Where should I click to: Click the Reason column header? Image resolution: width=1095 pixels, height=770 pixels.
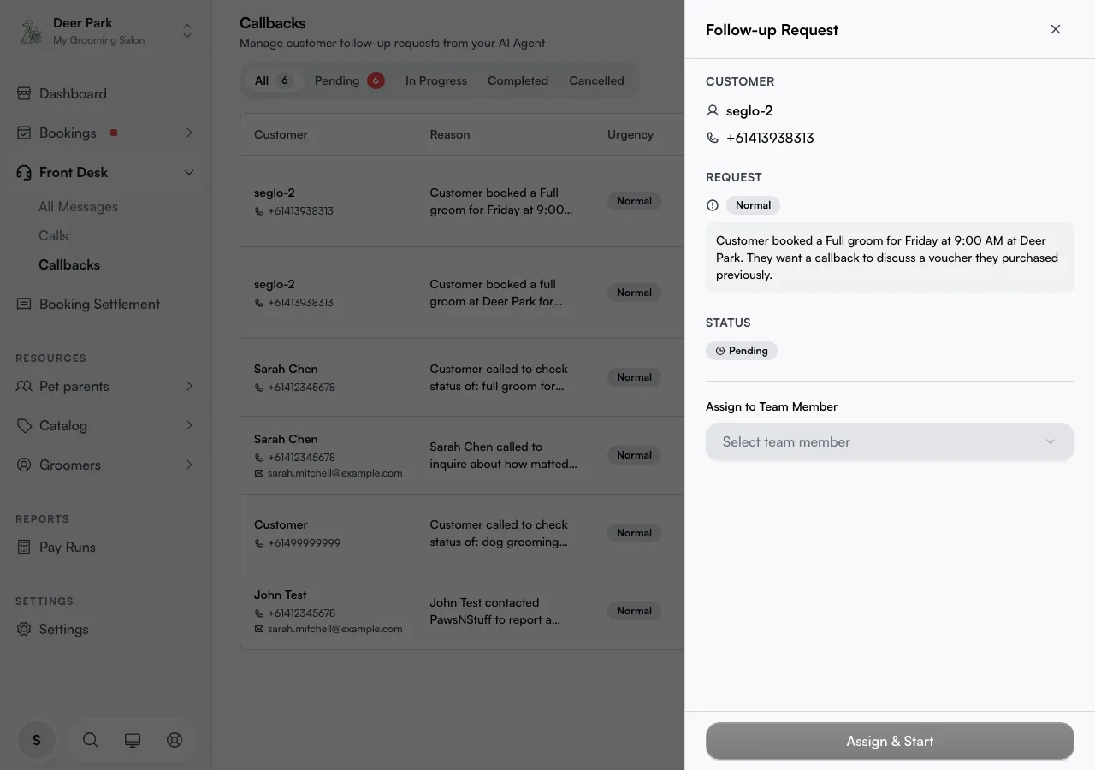pos(450,134)
